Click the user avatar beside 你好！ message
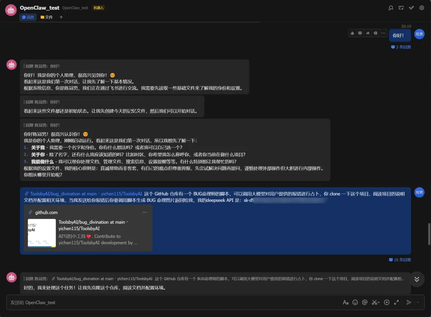Image resolution: width=431 pixels, height=317 pixels. (419, 34)
